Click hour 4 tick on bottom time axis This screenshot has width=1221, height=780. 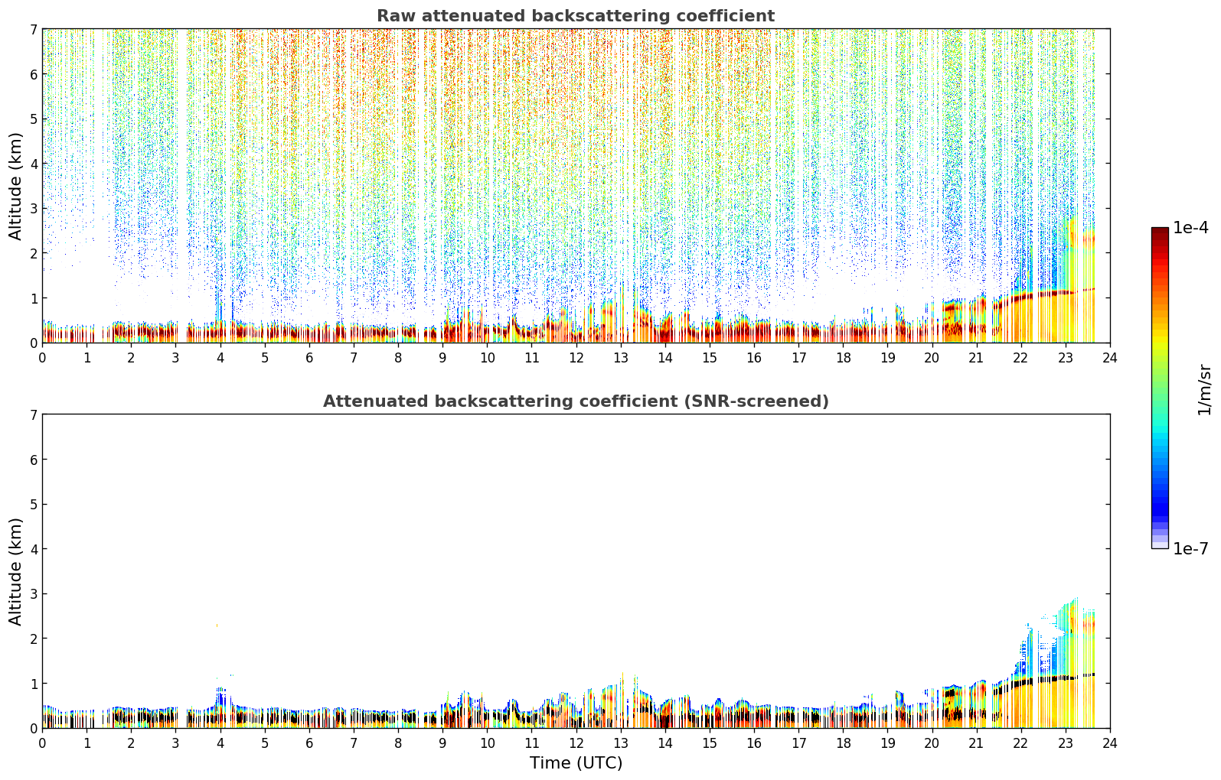tap(220, 743)
